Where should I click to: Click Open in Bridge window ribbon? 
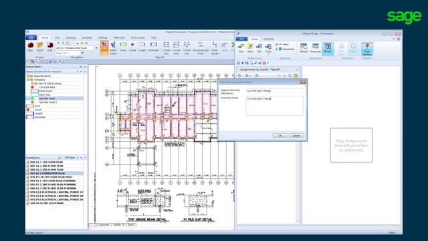tap(250, 48)
